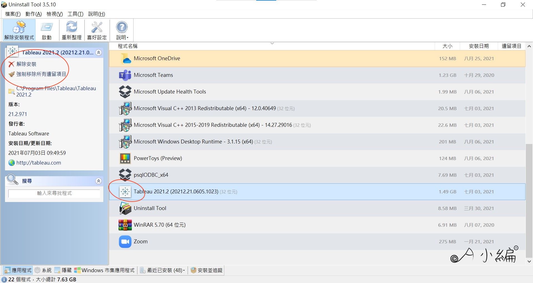Click the Uninstall (解除安裝) link
This screenshot has height=283, width=533.
click(x=26, y=64)
